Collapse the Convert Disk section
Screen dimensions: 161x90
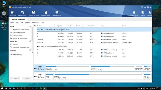click(x=30, y=41)
